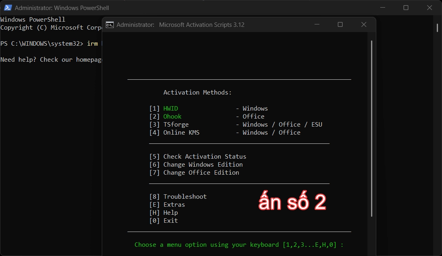Click the PowerShell window scrollbar thumb
442x256 pixels.
point(437,28)
